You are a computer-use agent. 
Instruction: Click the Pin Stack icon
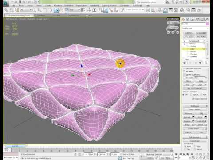pos(185,63)
